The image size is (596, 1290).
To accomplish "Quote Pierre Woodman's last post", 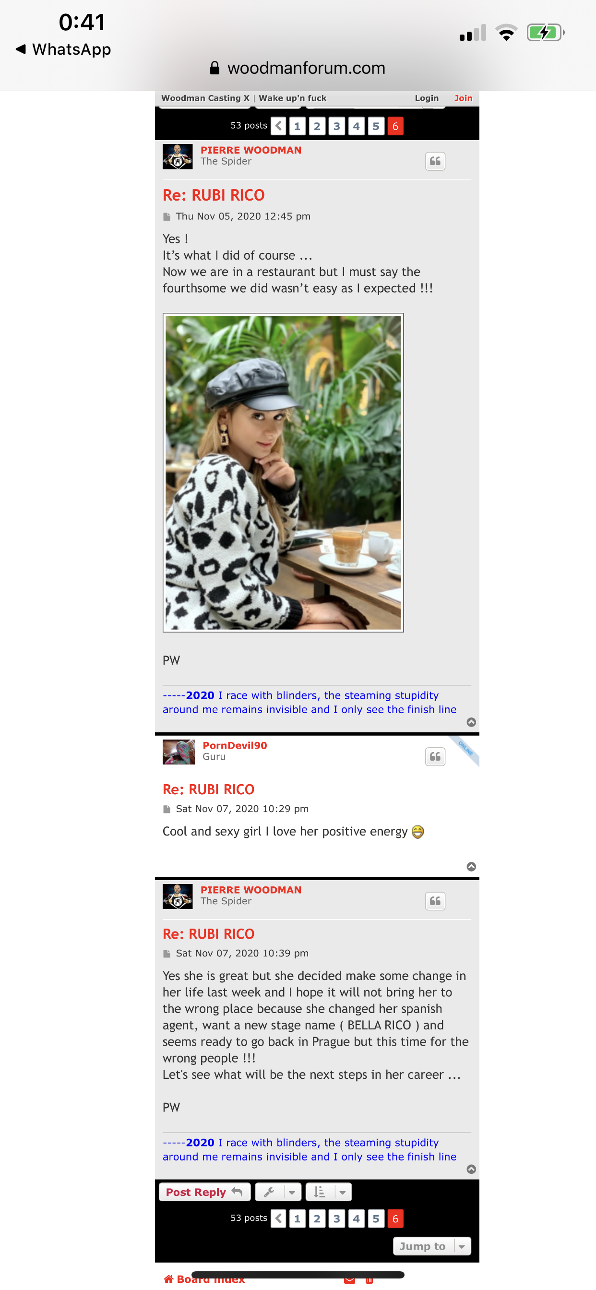I will [x=435, y=901].
